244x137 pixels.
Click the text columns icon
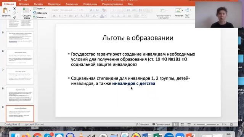point(148,10)
